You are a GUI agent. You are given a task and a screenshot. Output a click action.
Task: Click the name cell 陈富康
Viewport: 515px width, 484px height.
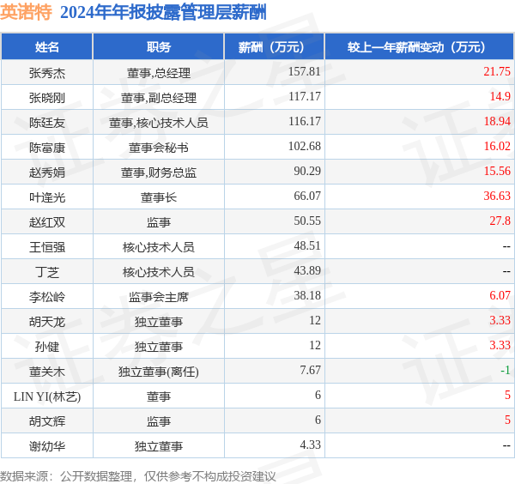point(47,148)
